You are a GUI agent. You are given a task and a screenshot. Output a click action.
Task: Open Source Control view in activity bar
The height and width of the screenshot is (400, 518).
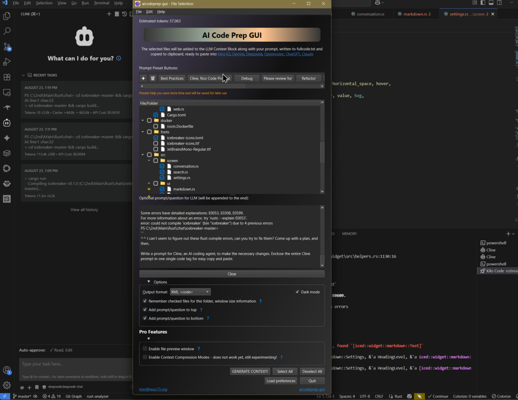point(7,46)
